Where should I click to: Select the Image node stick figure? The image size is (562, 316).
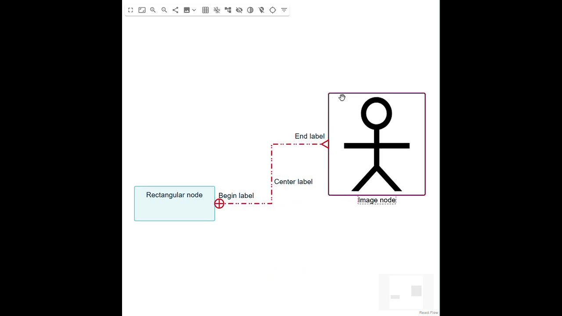377,144
